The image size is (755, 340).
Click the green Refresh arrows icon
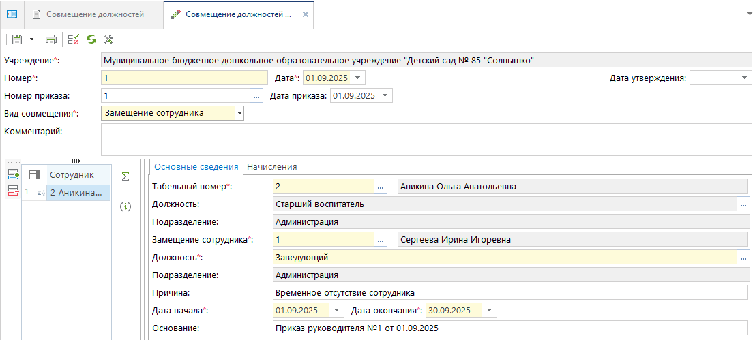(91, 40)
